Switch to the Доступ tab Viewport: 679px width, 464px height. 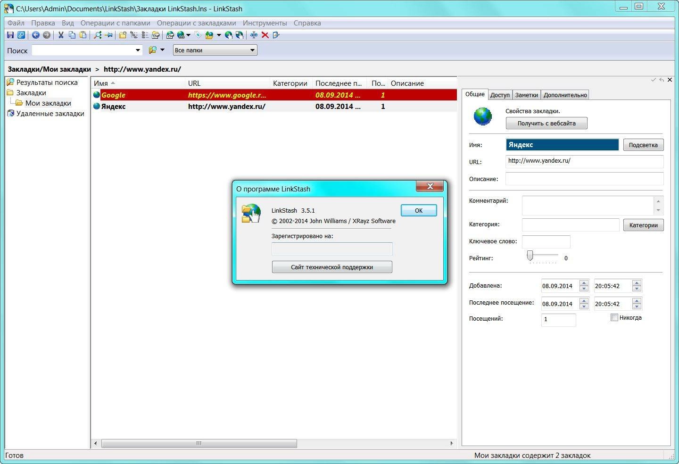pos(500,95)
